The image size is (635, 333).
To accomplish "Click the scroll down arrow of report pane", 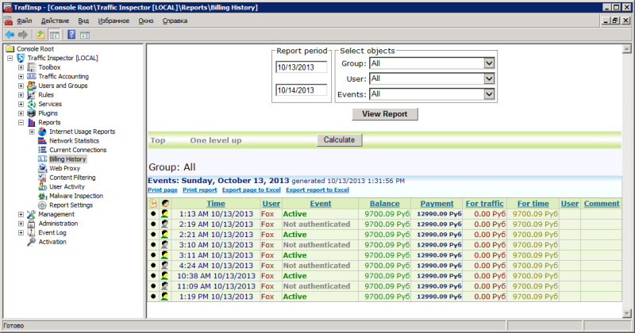I will [x=626, y=314].
